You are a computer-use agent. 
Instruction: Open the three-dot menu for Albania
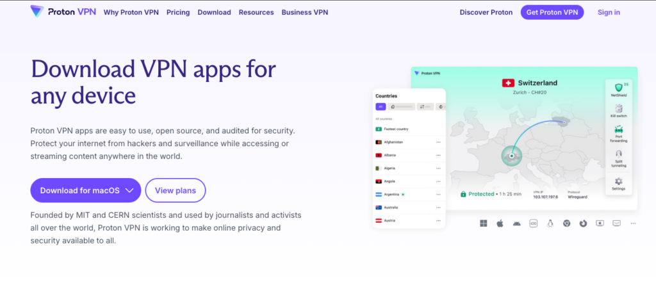[x=438, y=155]
